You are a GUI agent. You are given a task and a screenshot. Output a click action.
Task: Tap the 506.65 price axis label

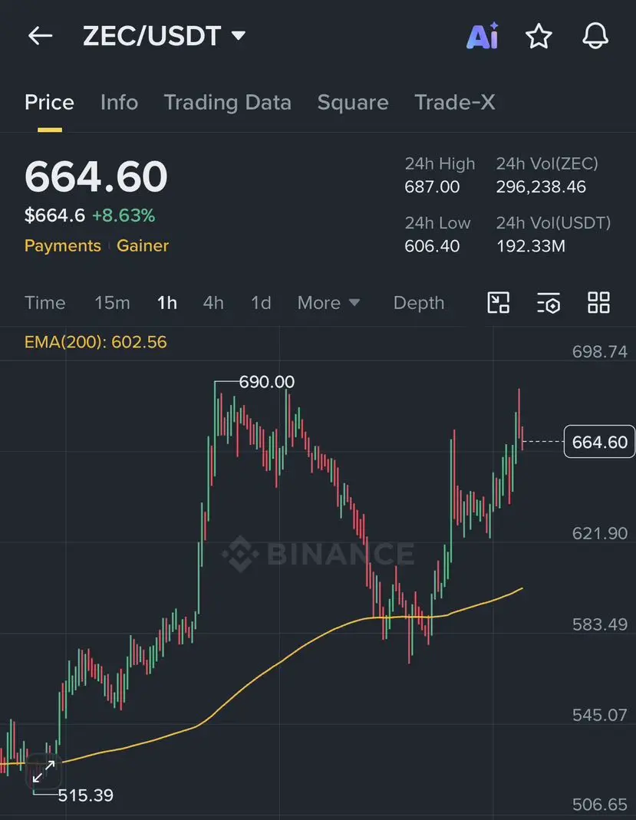599,805
